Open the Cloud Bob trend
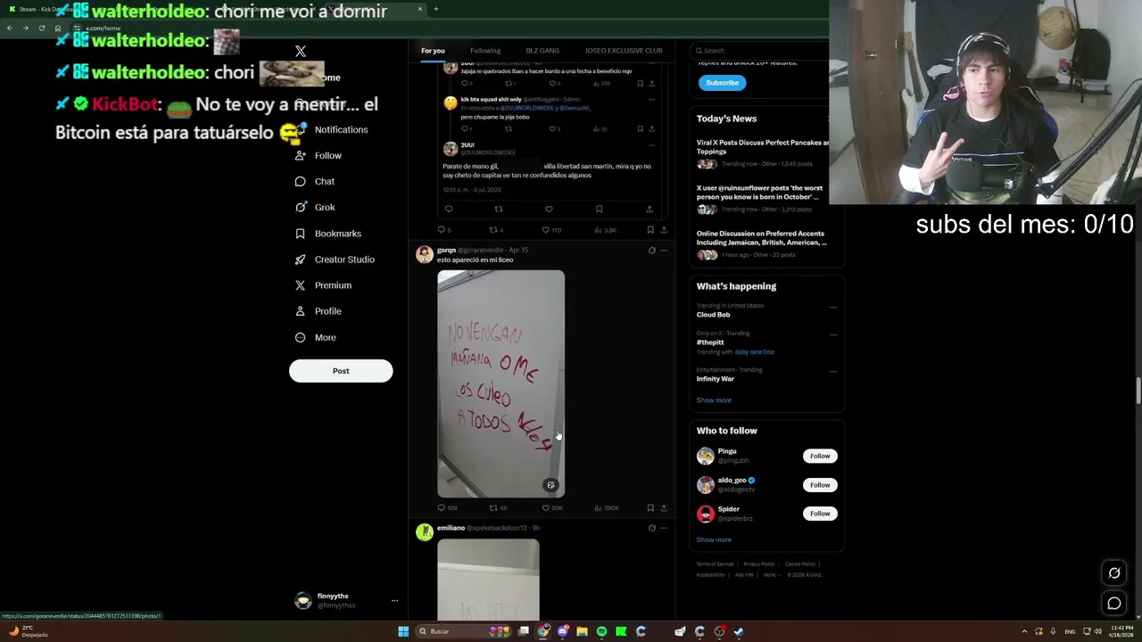The image size is (1142, 642). pyautogui.click(x=713, y=315)
